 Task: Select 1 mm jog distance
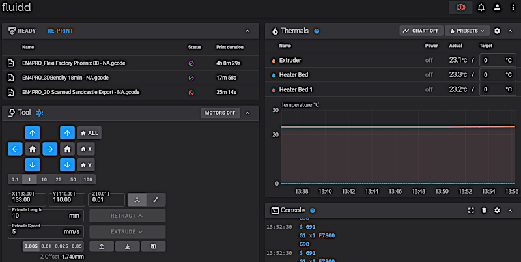(x=29, y=179)
